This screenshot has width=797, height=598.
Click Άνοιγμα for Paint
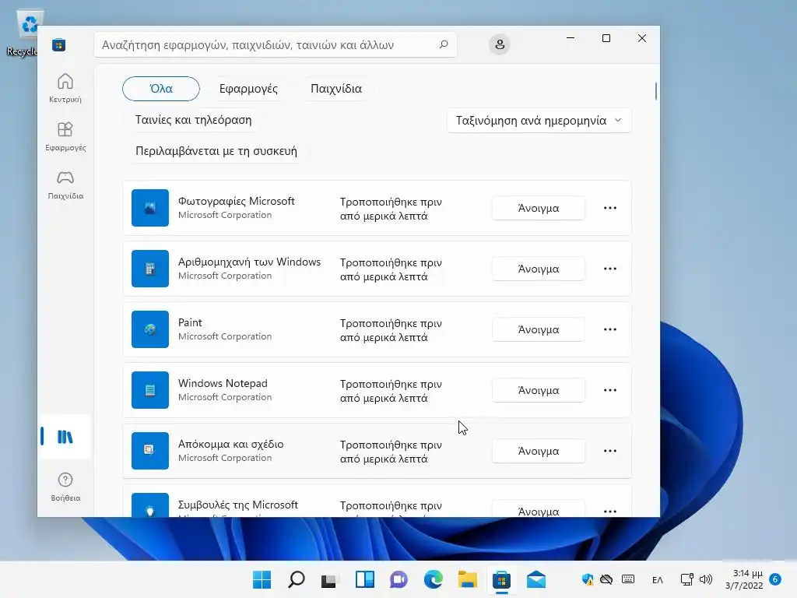[539, 329]
